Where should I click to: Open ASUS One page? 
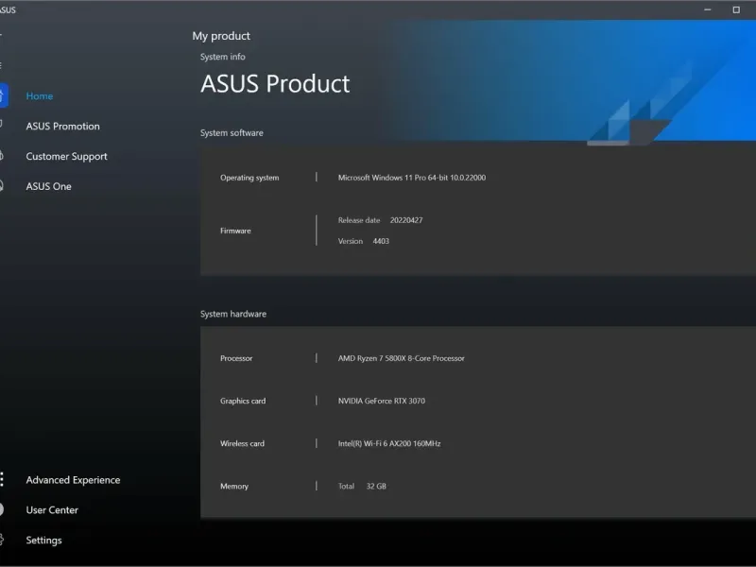point(49,186)
